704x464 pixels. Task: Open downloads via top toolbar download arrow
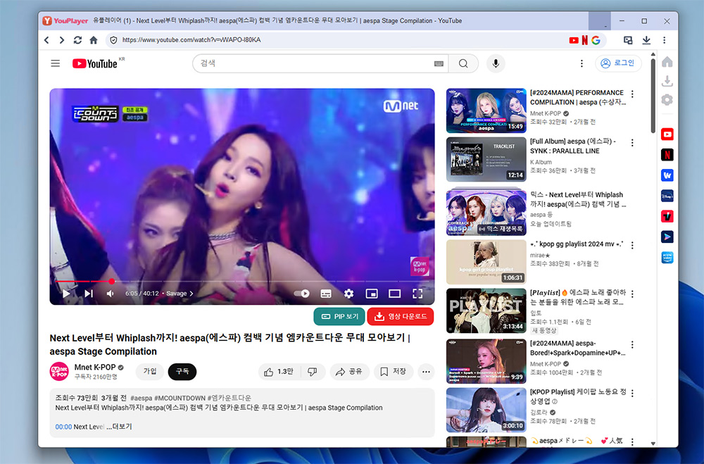pyautogui.click(x=646, y=40)
